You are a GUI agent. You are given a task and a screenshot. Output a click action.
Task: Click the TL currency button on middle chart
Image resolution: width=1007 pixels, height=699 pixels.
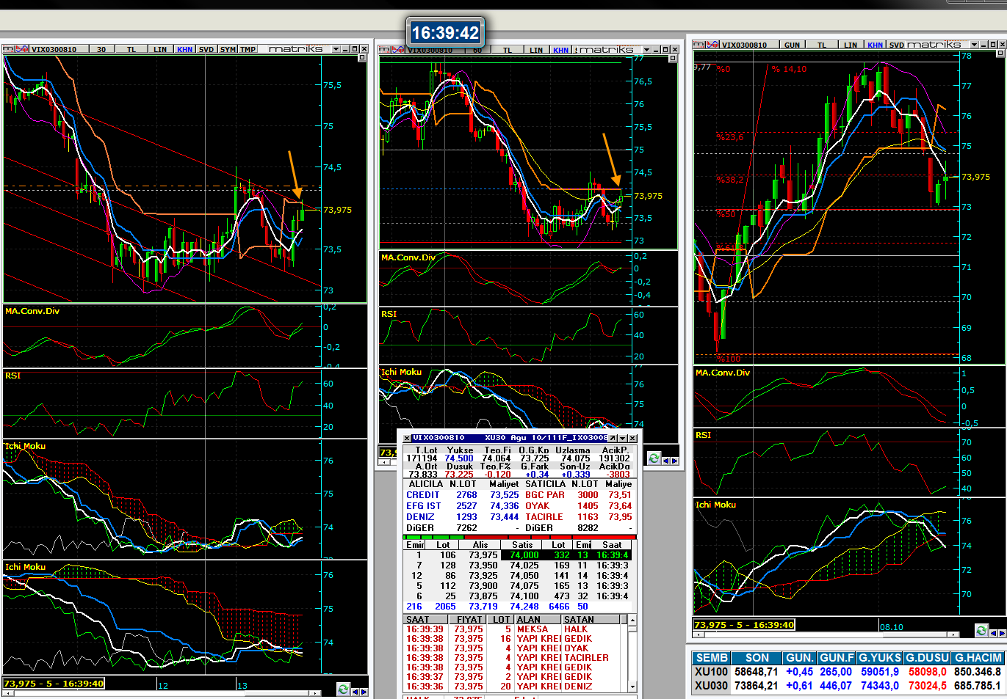pyautogui.click(x=507, y=50)
